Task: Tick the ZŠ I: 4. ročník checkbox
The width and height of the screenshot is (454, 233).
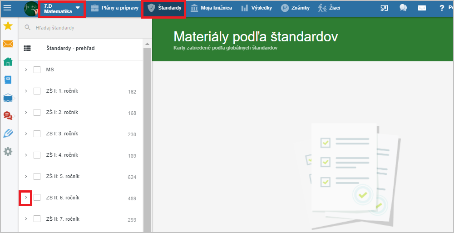Action: [x=37, y=155]
